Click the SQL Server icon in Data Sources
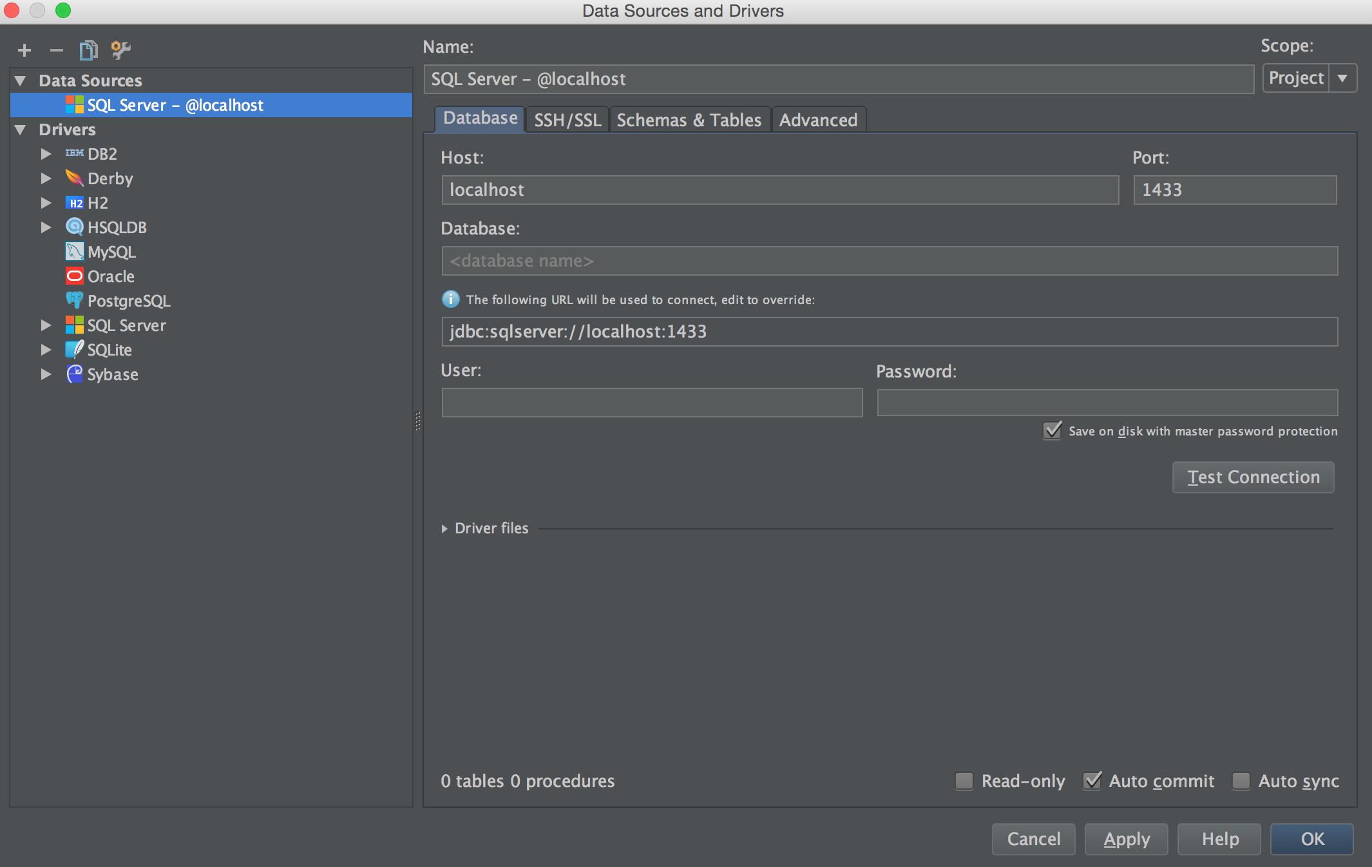Viewport: 1372px width, 867px height. (74, 104)
